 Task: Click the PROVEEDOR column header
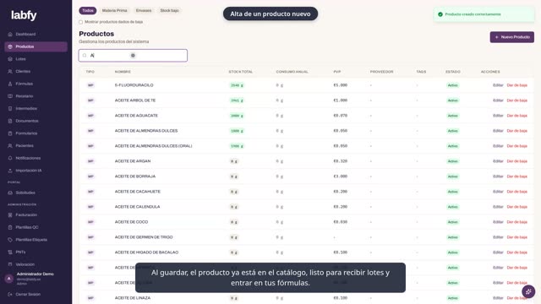pos(381,72)
